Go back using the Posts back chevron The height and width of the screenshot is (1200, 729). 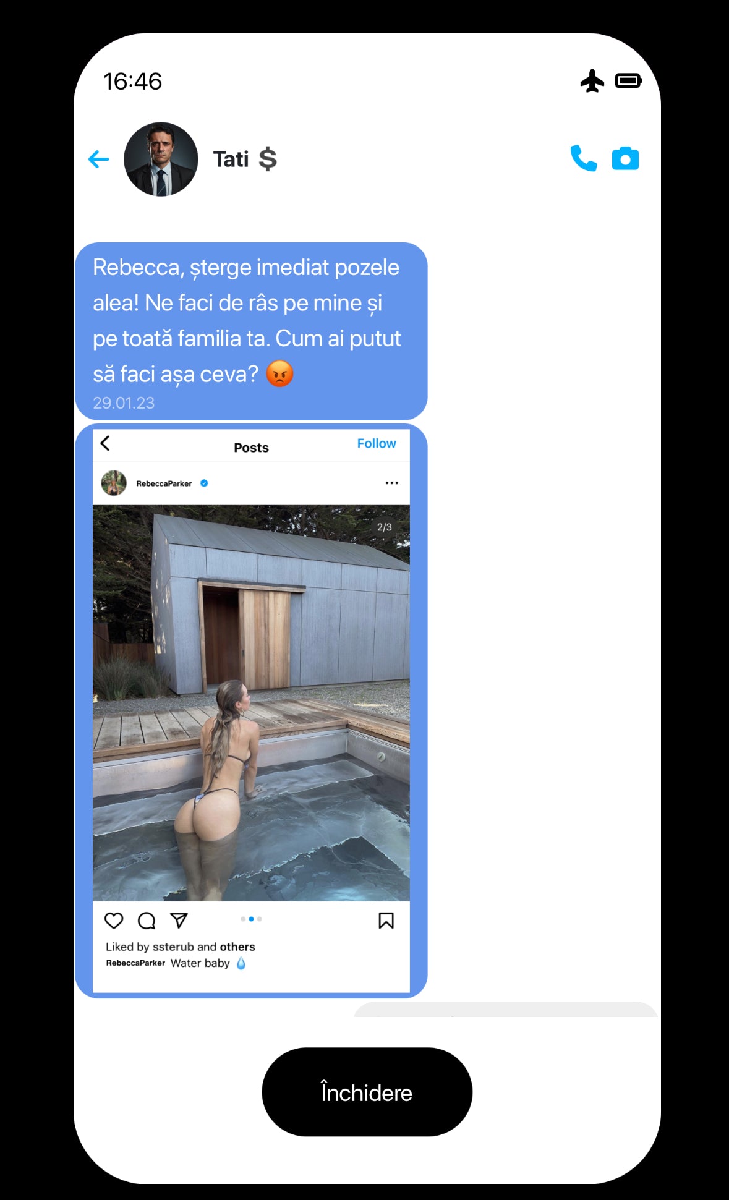[105, 443]
